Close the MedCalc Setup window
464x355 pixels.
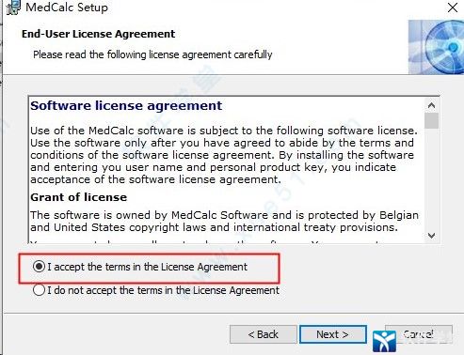pyautogui.click(x=453, y=8)
